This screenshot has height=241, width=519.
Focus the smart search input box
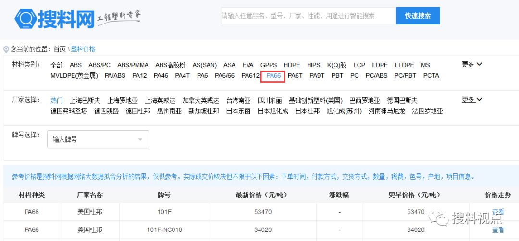(x=309, y=16)
